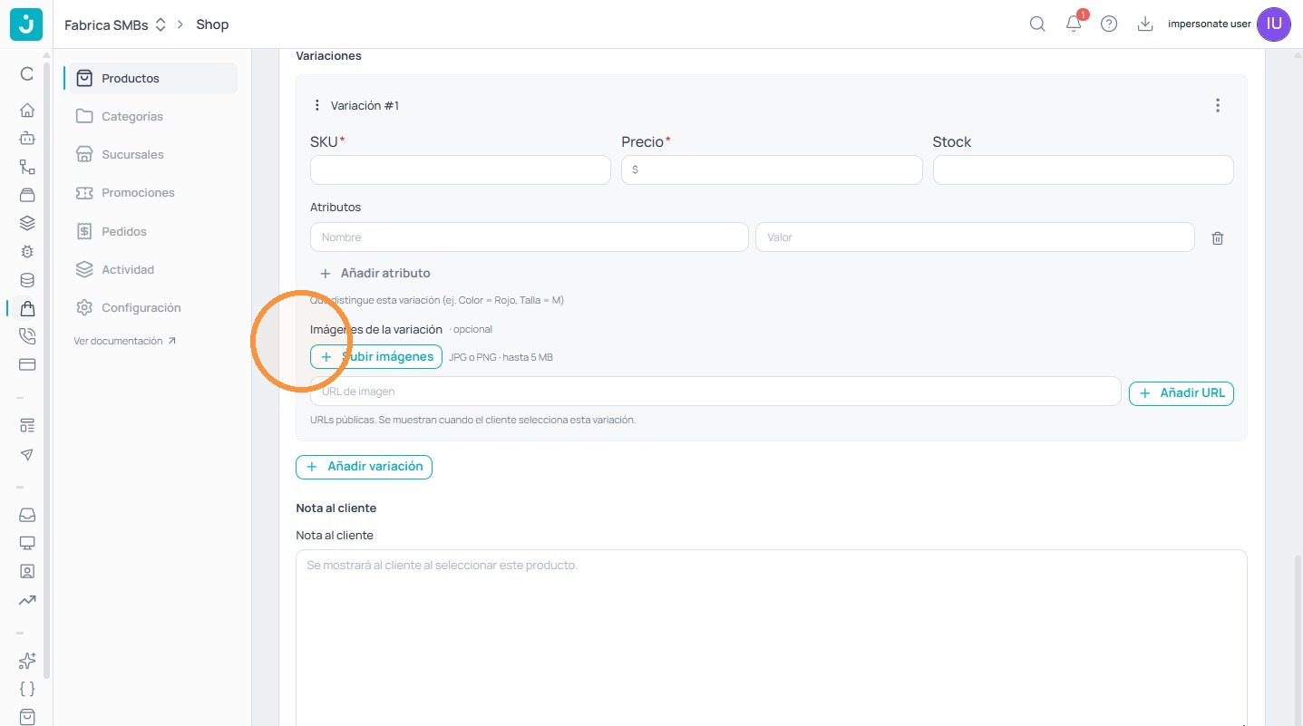Image resolution: width=1303 pixels, height=726 pixels.
Task: Click the phone call icon in left rail
Action: coord(27,336)
